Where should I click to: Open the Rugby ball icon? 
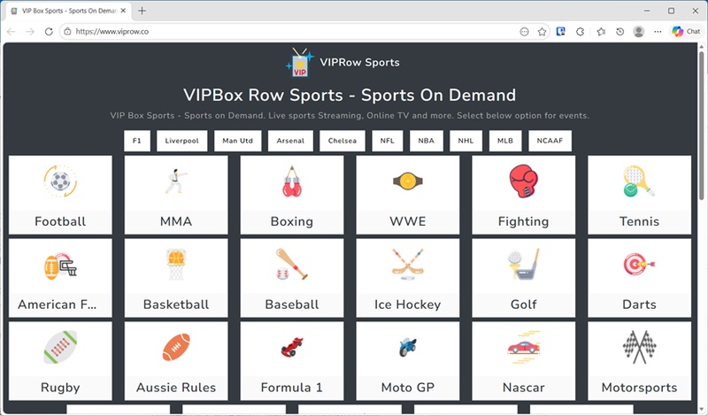tap(60, 347)
